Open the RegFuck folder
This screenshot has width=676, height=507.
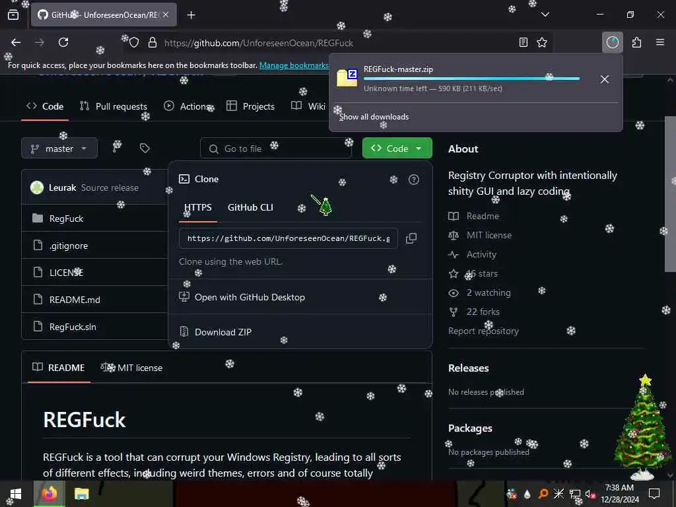[x=66, y=219]
